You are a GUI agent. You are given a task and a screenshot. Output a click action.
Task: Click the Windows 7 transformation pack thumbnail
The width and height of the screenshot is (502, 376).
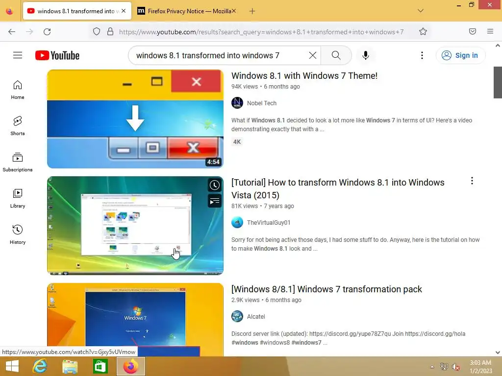point(135,319)
